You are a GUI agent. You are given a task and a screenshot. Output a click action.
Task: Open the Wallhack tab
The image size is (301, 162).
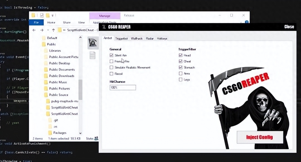pos(137,39)
